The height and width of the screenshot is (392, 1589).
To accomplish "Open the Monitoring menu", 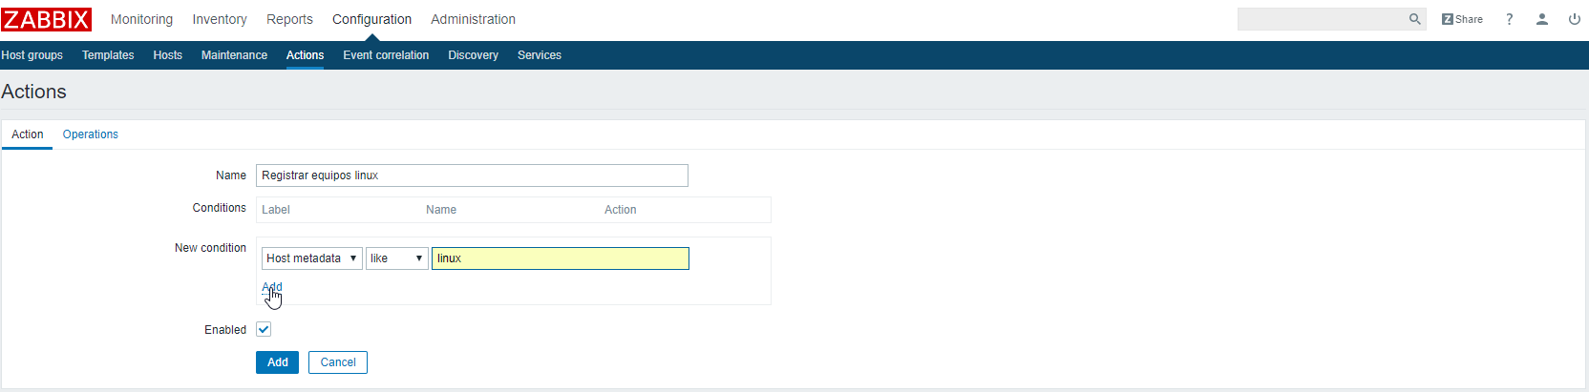I will tap(141, 19).
